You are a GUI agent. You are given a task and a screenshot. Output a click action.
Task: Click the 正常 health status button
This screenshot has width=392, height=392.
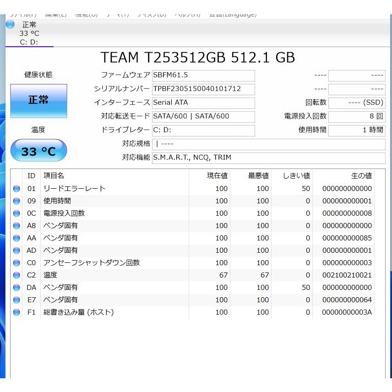click(38, 101)
